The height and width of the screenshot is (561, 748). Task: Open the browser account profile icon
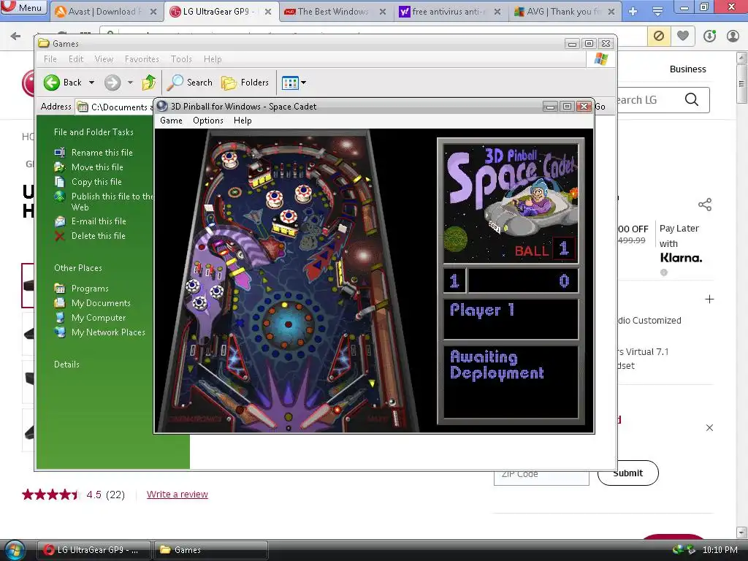(733, 36)
